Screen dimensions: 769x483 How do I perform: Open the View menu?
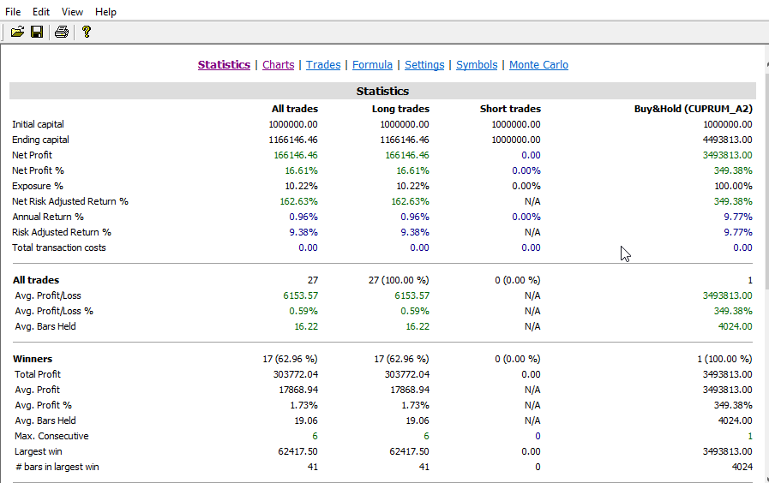(x=72, y=12)
